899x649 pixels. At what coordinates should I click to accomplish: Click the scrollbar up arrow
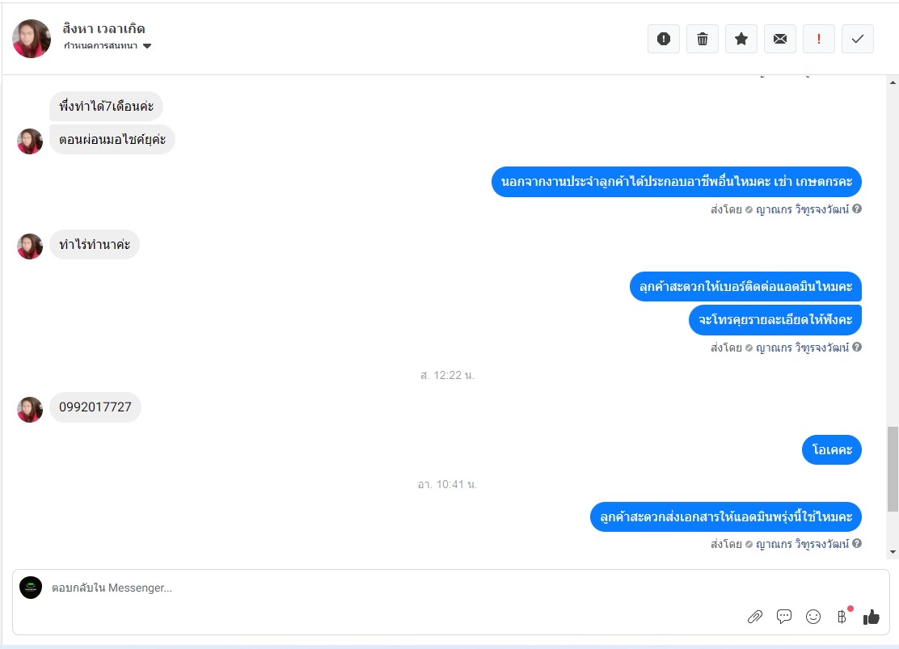(x=893, y=82)
